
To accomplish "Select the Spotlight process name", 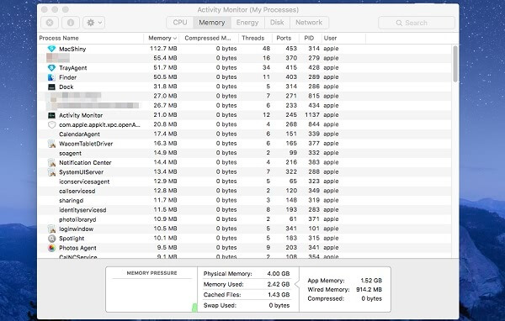I will [x=72, y=239].
